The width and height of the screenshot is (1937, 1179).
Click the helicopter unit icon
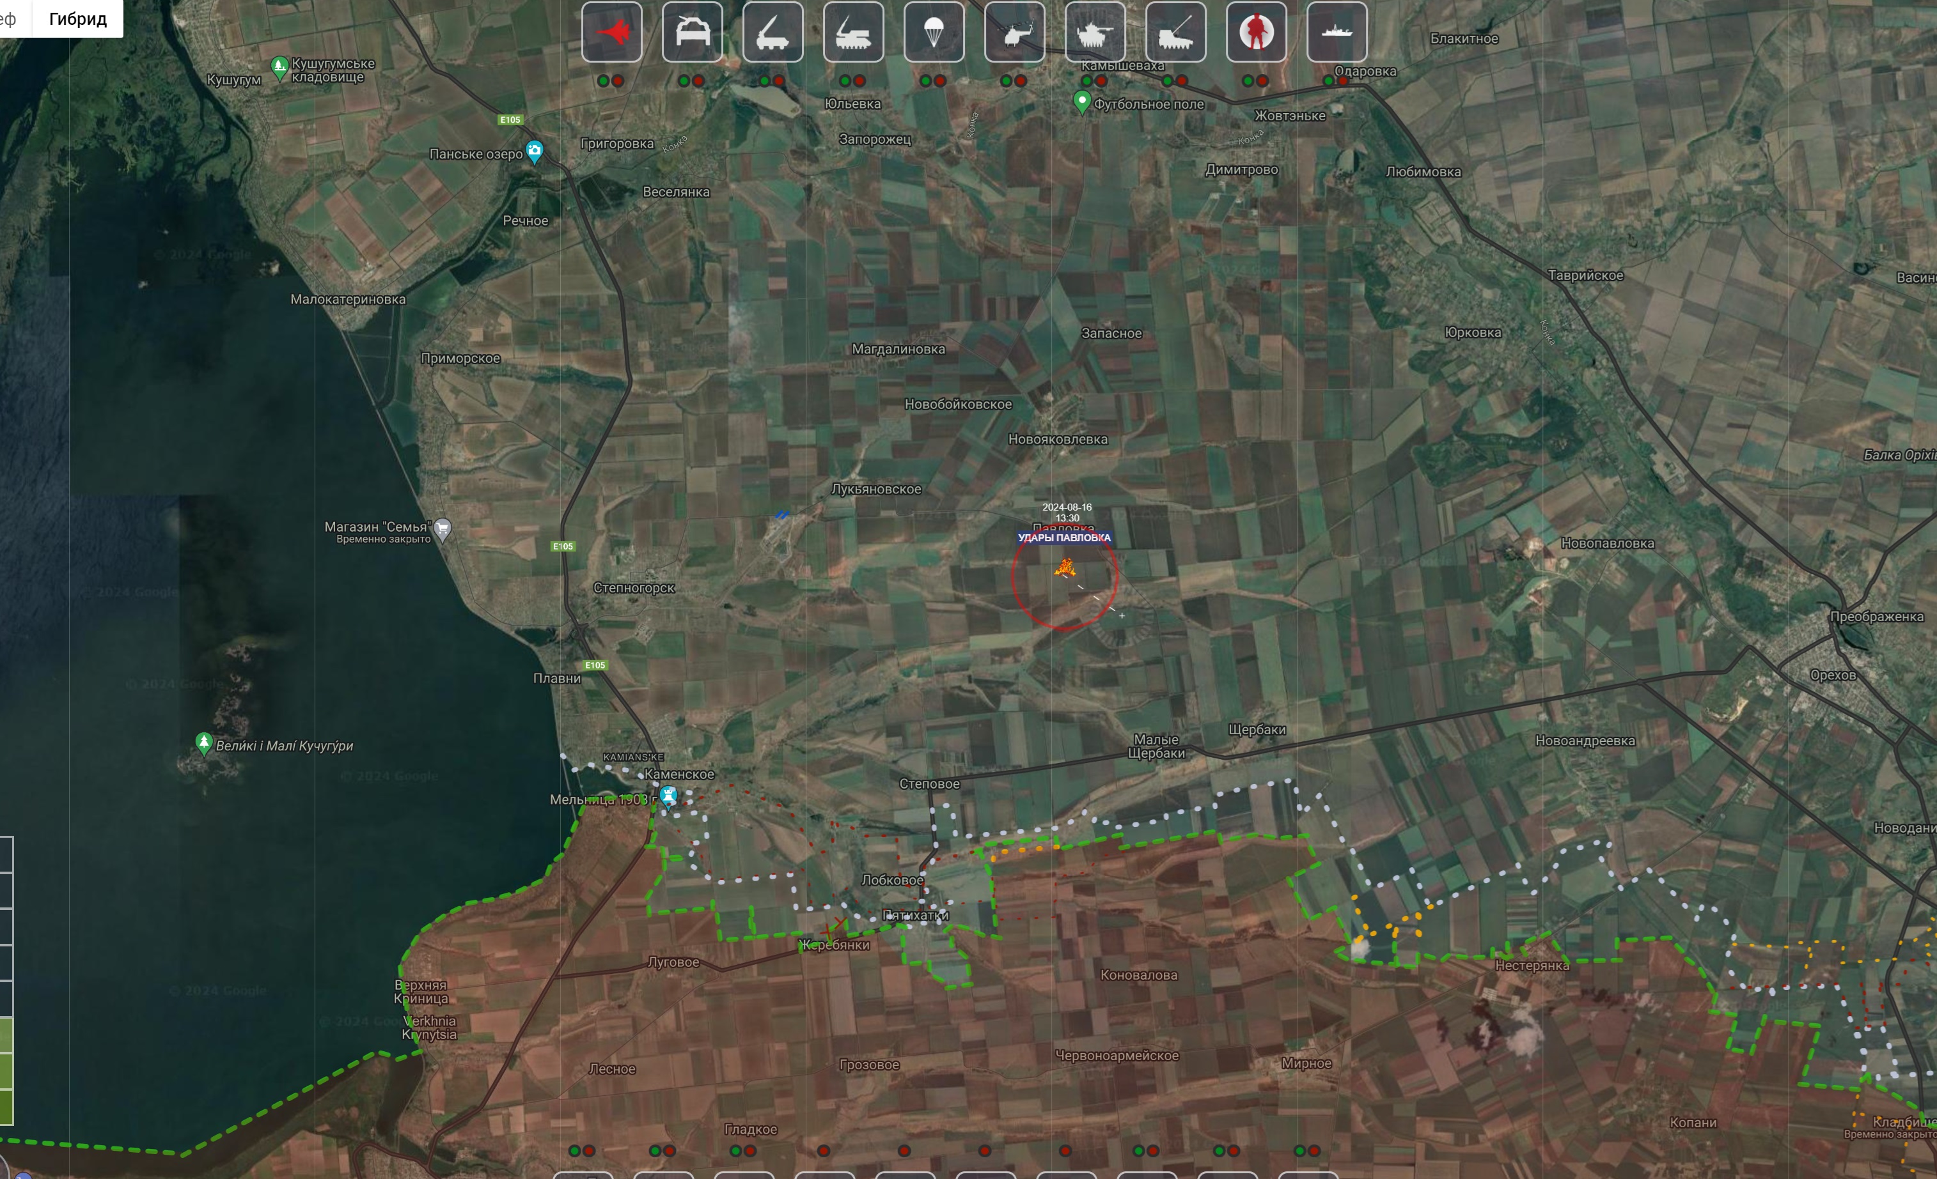1014,32
